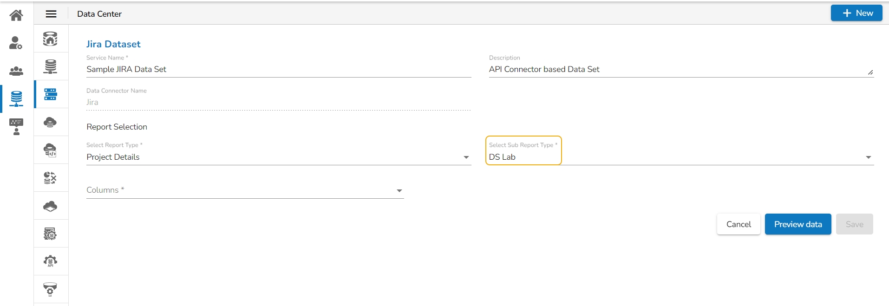
Task: Open the user settings sidebar icon
Action: (x=16, y=43)
